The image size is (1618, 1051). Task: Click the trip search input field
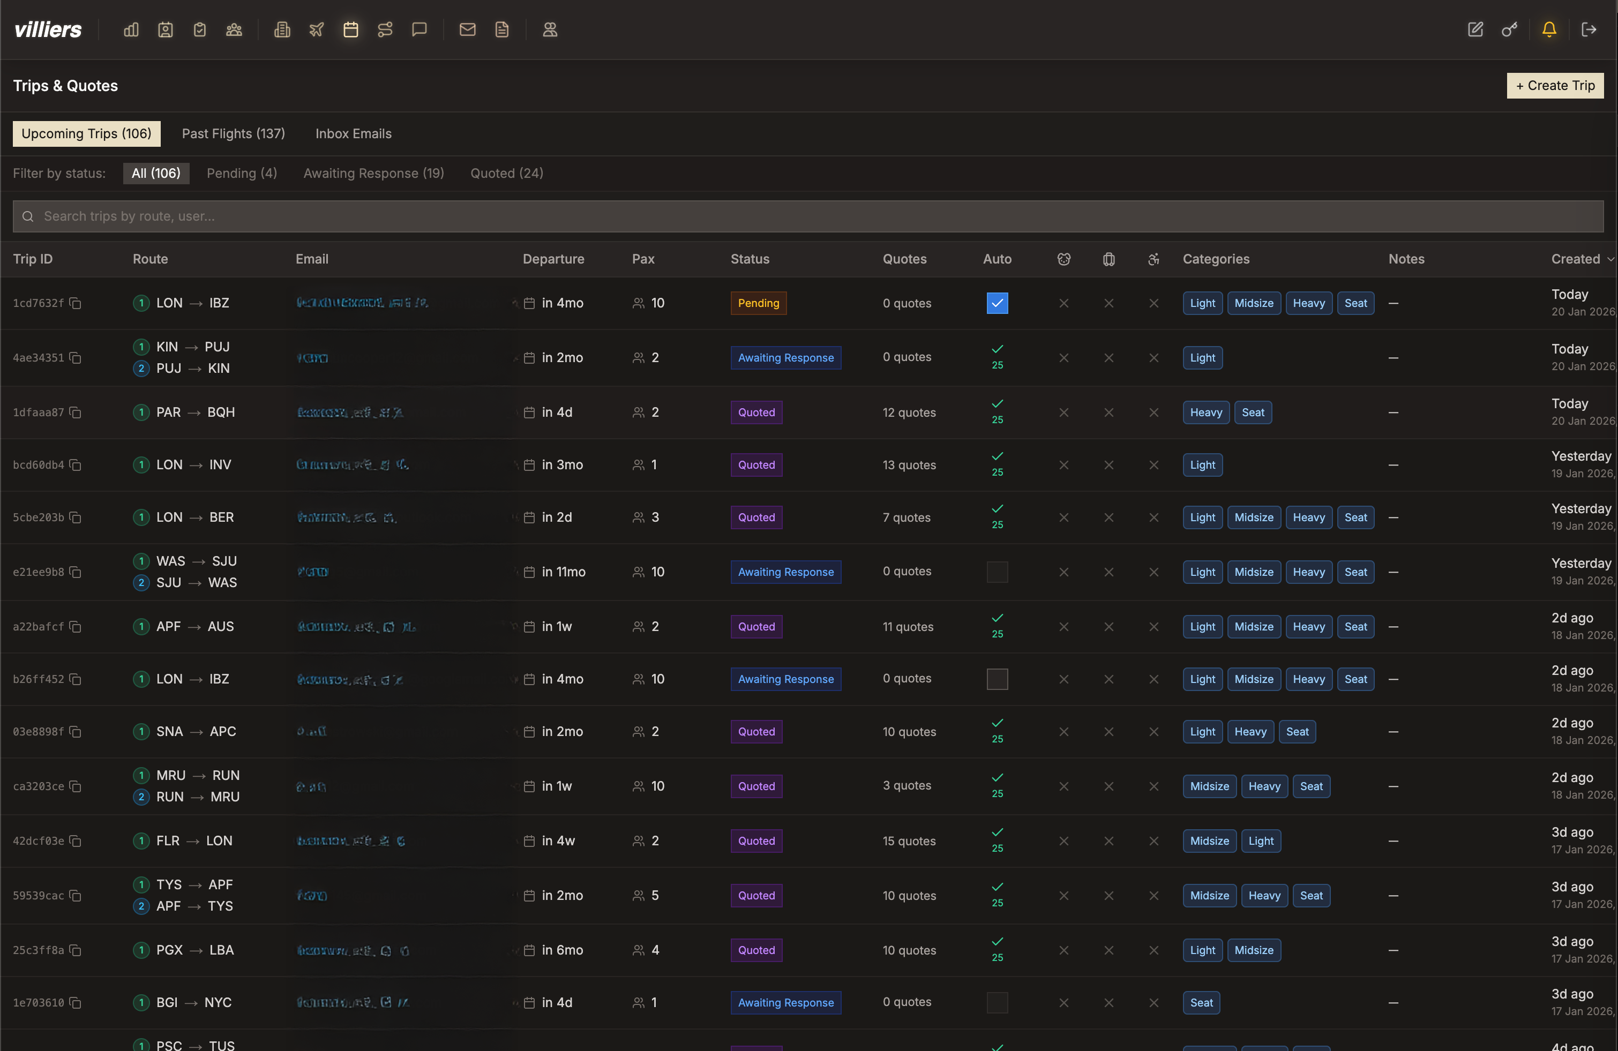pos(809,216)
